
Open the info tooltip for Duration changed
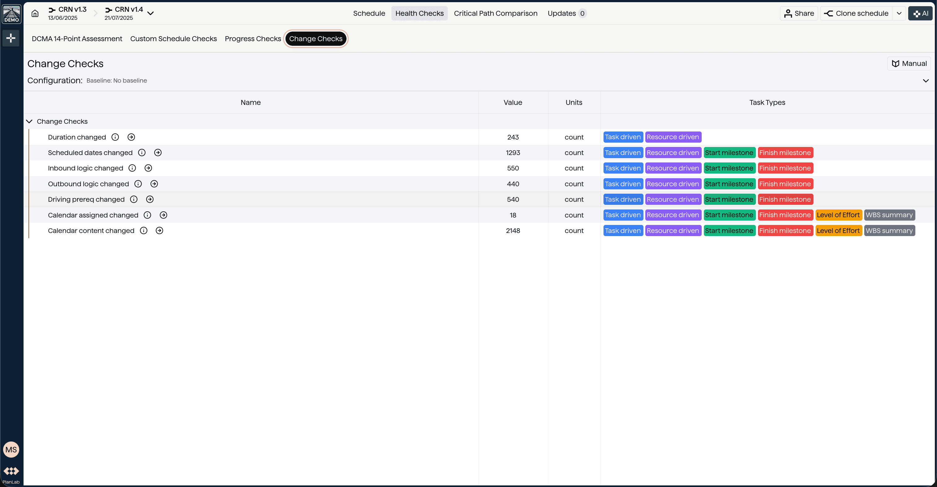[x=115, y=137]
